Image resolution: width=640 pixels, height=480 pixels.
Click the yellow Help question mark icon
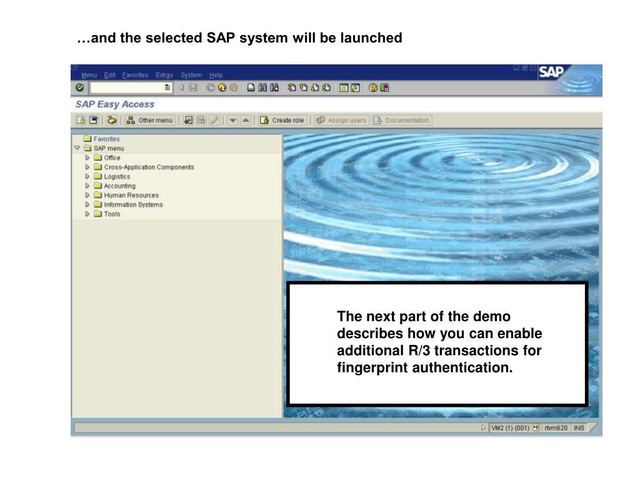(372, 87)
